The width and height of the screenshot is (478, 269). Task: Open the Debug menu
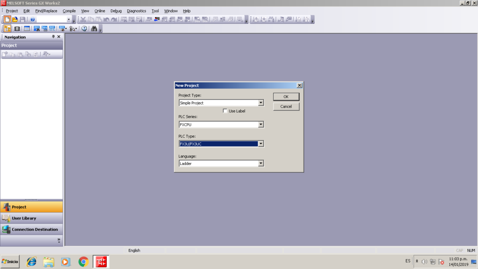(116, 11)
